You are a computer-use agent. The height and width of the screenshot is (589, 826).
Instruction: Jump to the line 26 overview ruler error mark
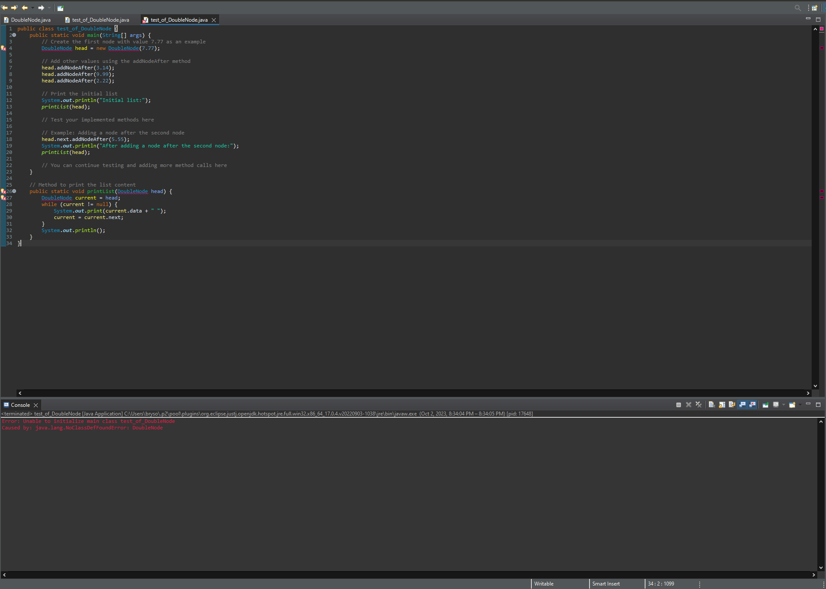click(x=821, y=191)
